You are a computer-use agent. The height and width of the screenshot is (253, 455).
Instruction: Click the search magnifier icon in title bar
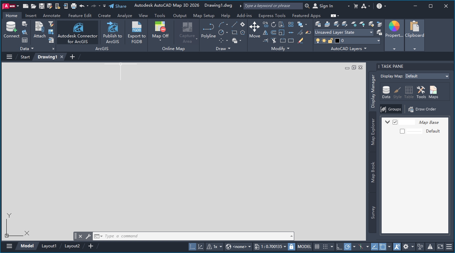307,6
